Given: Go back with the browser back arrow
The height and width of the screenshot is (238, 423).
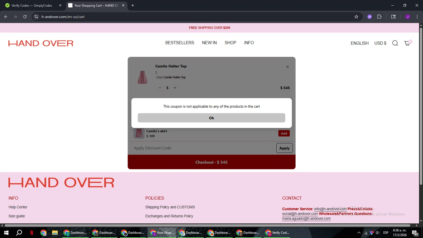Looking at the screenshot, I should pyautogui.click(x=6, y=17).
